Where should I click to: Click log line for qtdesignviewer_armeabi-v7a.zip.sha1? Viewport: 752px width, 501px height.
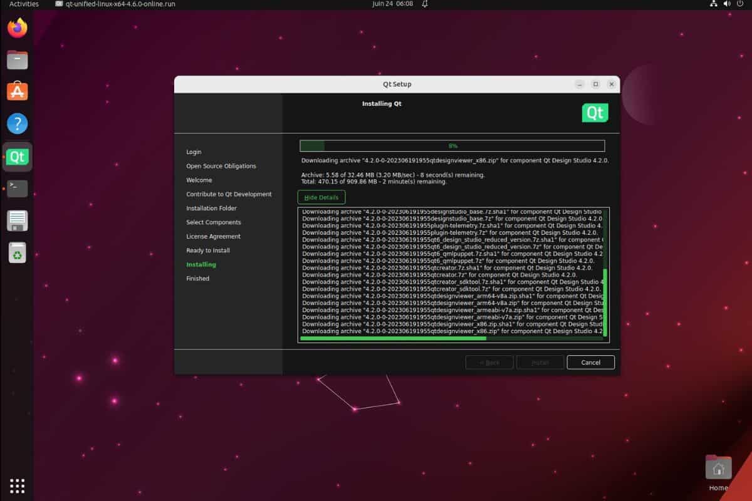[451, 310]
